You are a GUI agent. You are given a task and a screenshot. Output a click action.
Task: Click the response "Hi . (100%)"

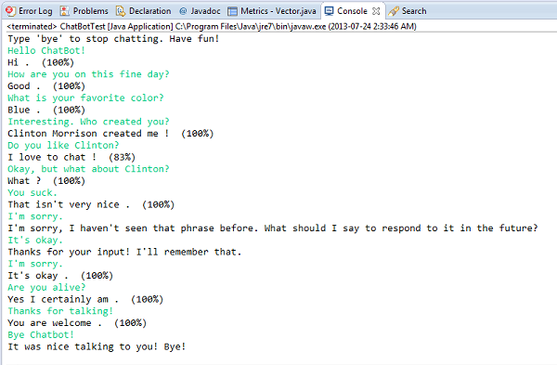point(41,62)
